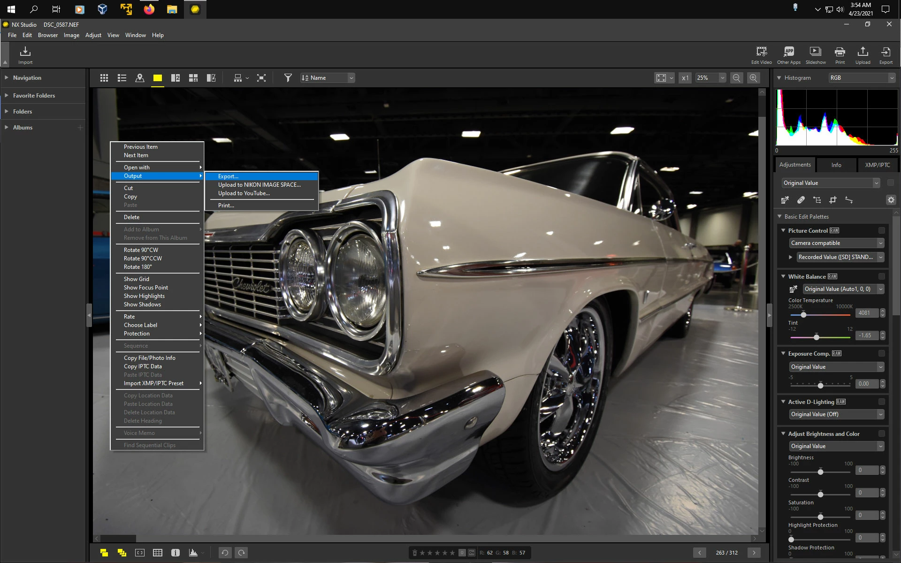Viewport: 901px width, 563px height.
Task: Click the x1 zoom button
Action: click(685, 78)
